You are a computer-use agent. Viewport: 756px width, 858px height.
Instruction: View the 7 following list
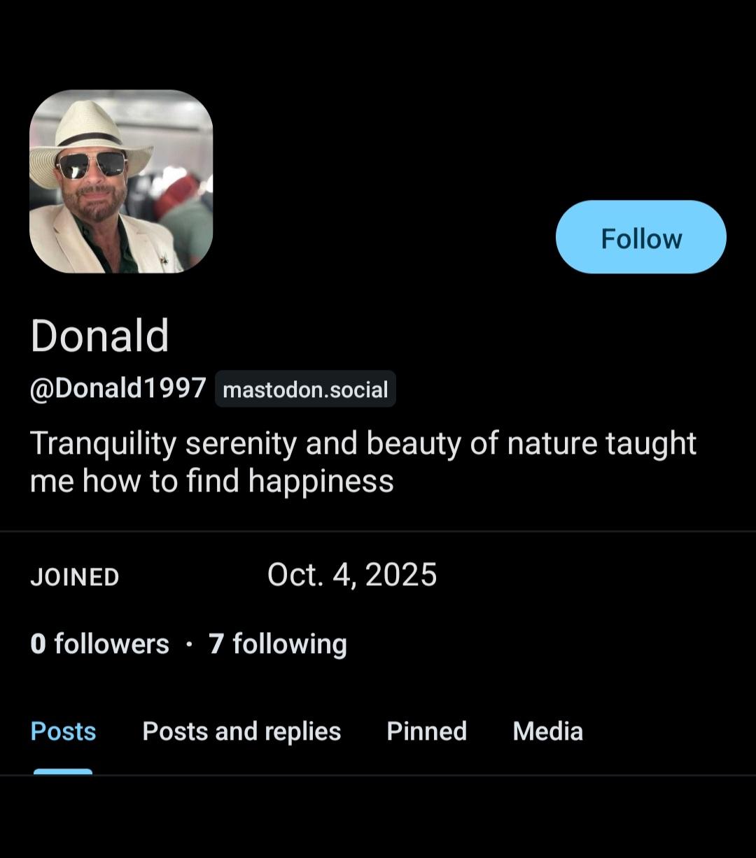278,644
